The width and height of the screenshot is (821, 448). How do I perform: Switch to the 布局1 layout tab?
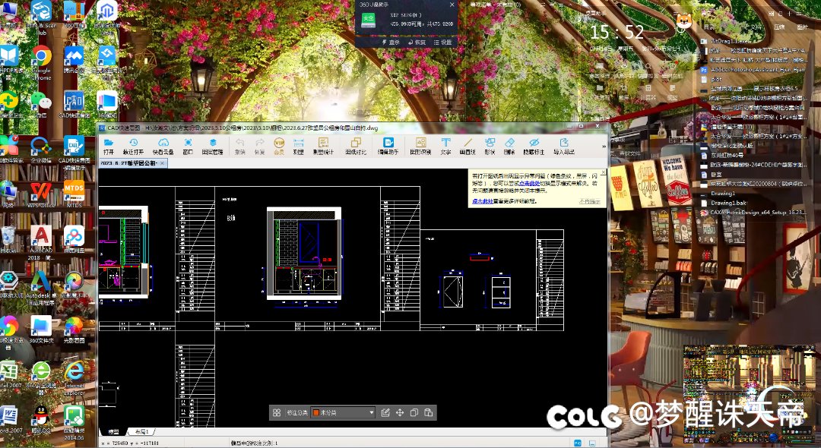click(x=141, y=431)
